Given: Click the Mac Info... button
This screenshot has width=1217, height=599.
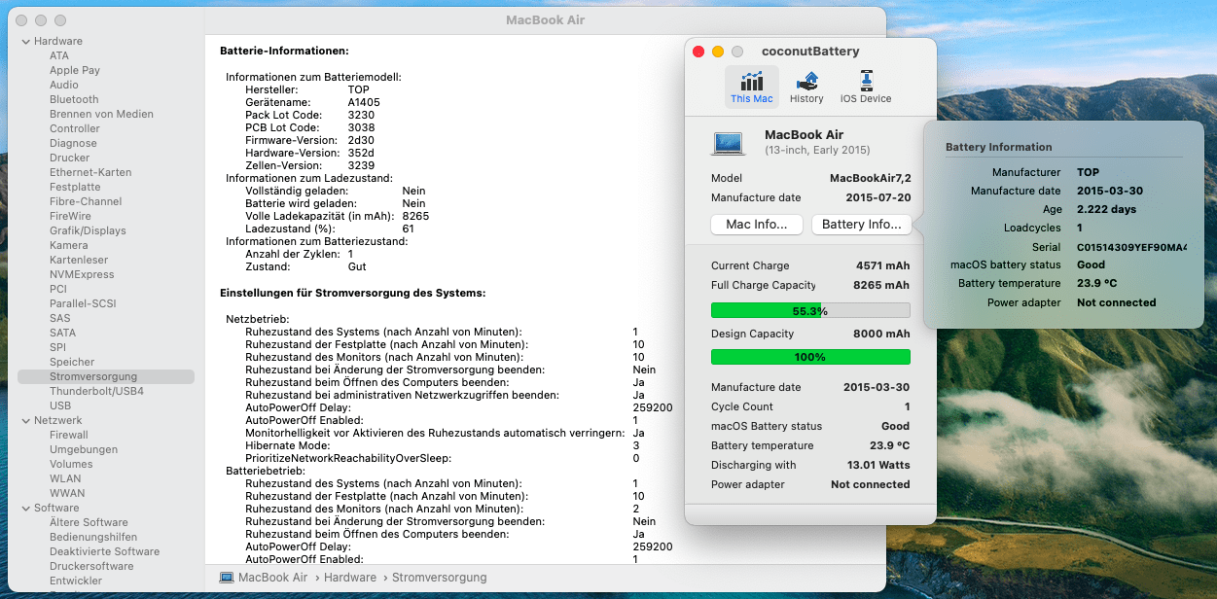Looking at the screenshot, I should click(x=757, y=225).
